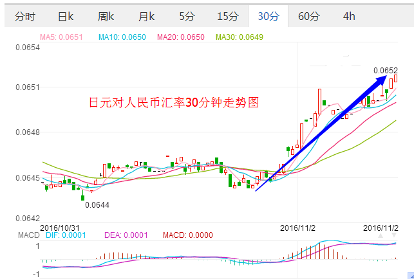This screenshot has width=414, height=279.
Task: Select the active 30分 tab
Action: (x=268, y=17)
